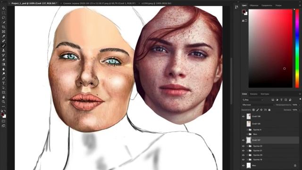302x170 pixels.
Task: Hide group Группа 21
Action: point(243,151)
